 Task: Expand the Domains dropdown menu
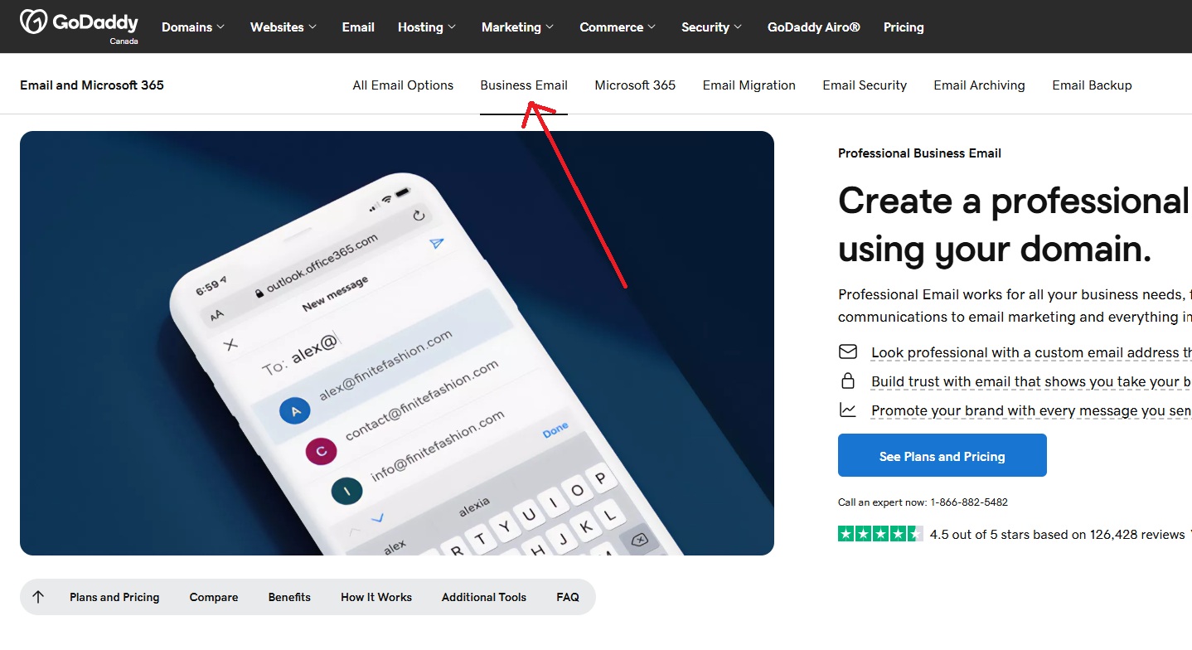tap(193, 27)
